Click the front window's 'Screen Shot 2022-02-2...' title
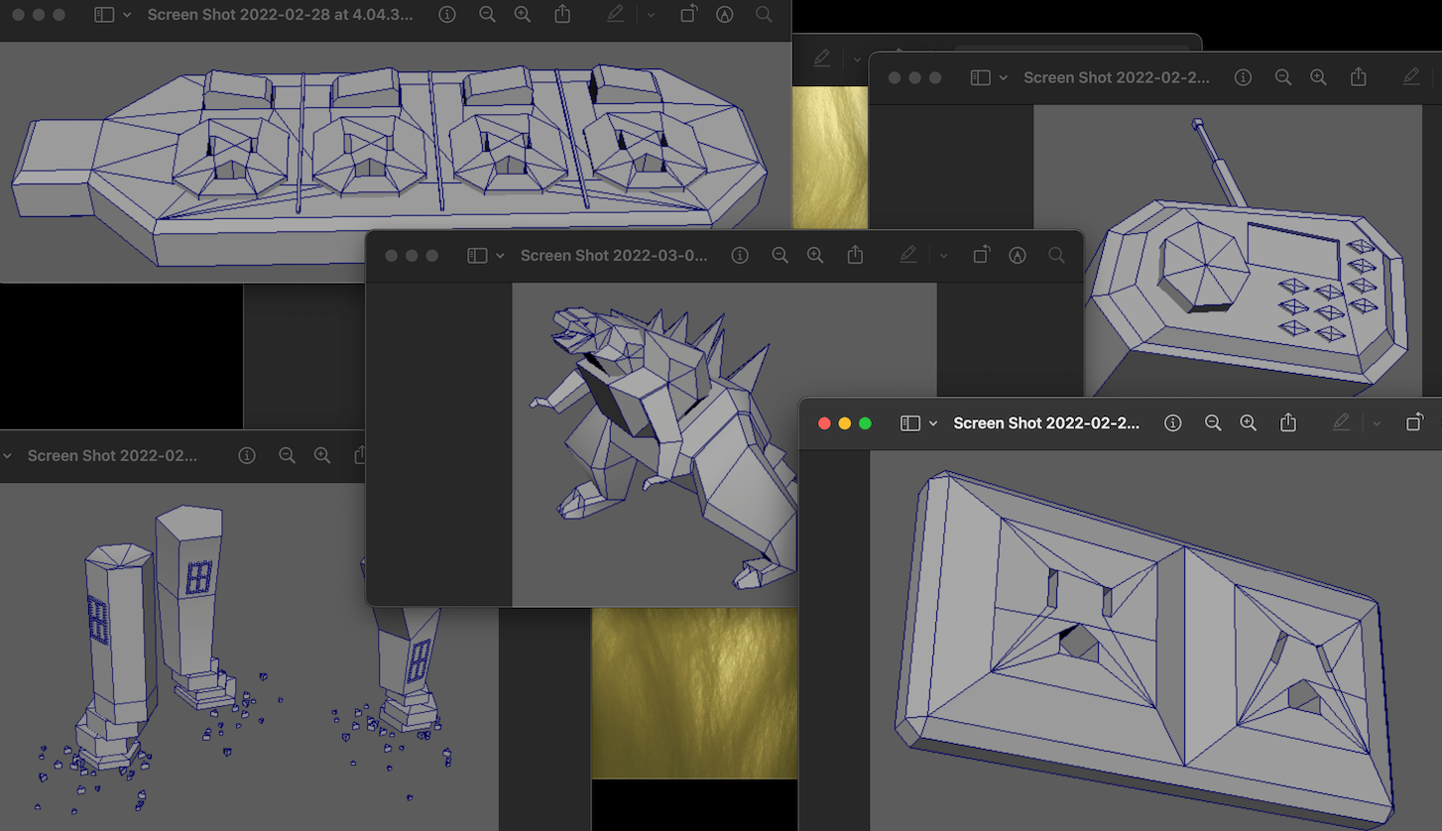Image resolution: width=1442 pixels, height=831 pixels. point(1046,423)
